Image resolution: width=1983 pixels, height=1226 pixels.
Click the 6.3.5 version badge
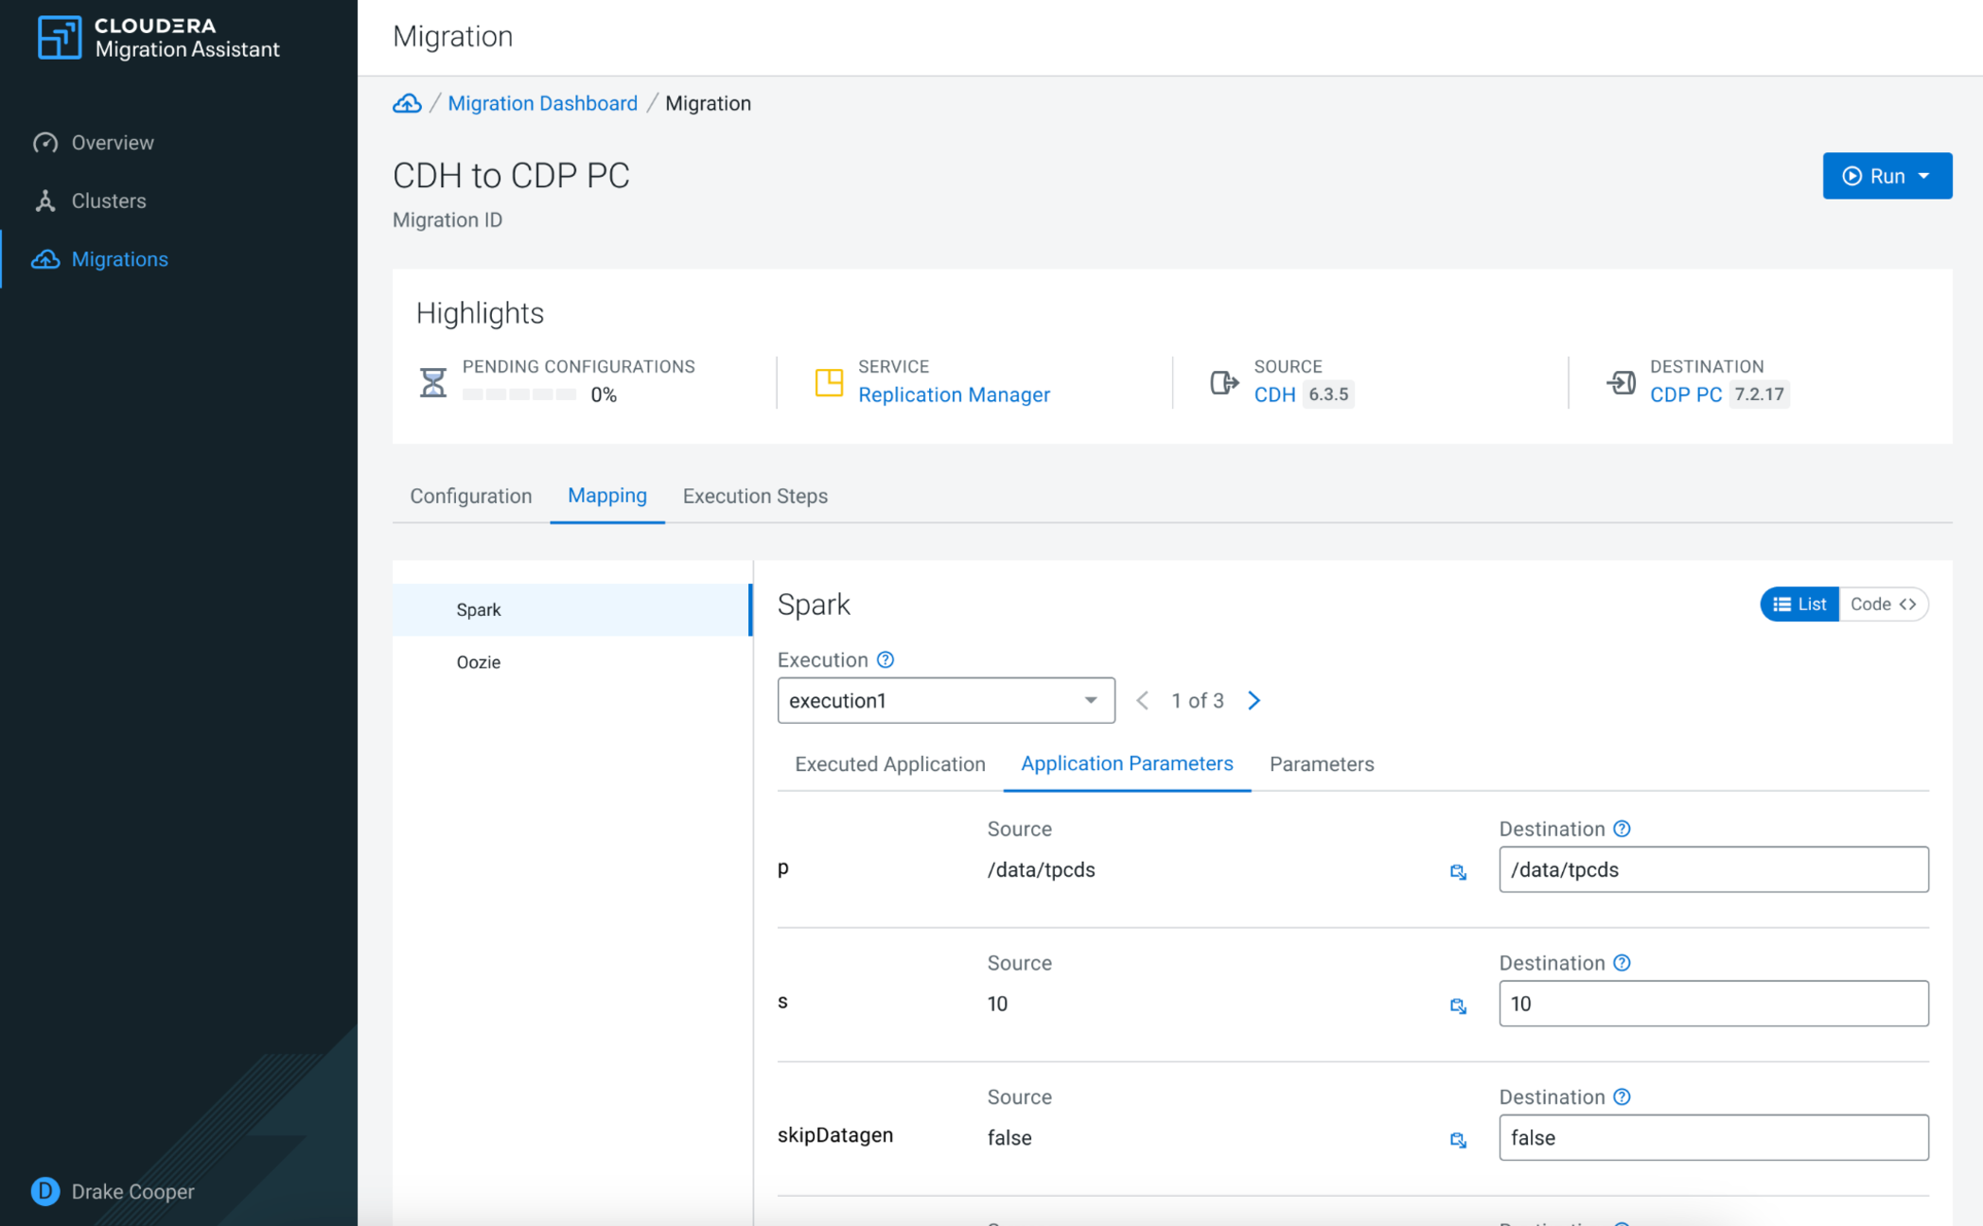coord(1328,394)
